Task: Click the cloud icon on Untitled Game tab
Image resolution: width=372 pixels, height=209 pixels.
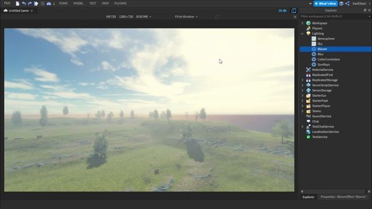Action: pos(6,10)
